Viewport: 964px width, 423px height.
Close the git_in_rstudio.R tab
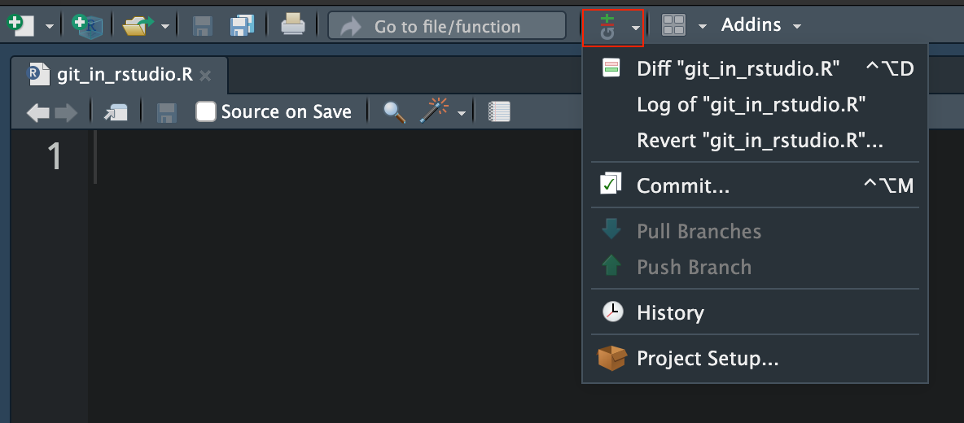tap(205, 76)
